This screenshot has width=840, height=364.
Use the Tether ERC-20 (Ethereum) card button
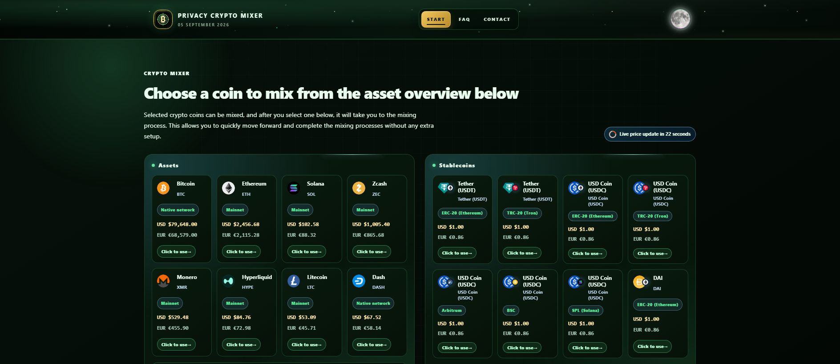coord(457,253)
